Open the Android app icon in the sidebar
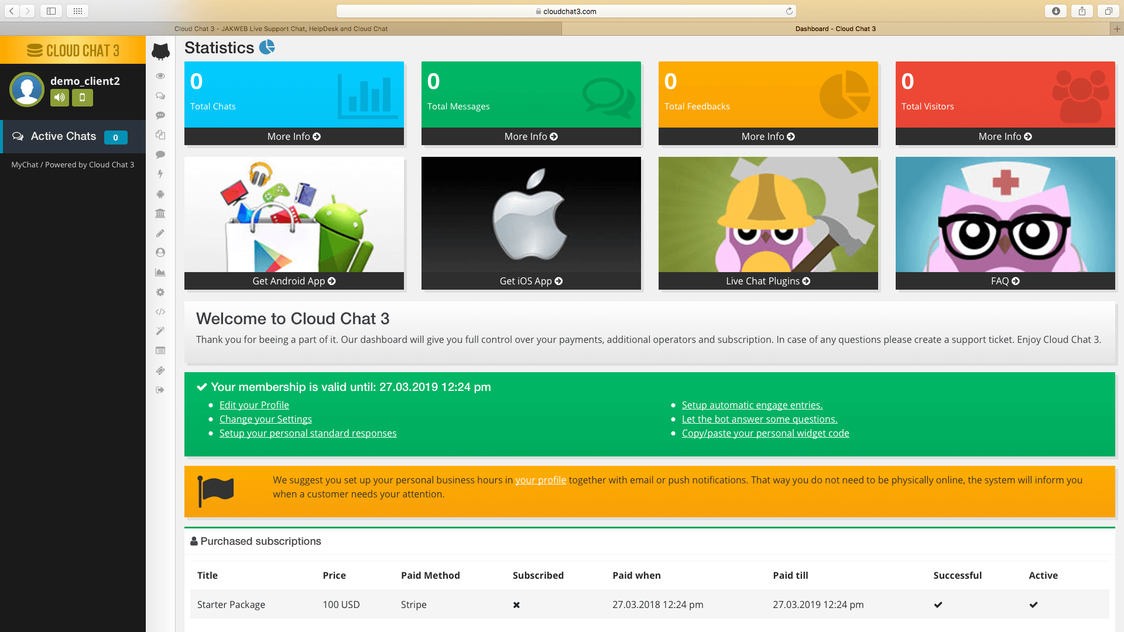 coord(160,194)
